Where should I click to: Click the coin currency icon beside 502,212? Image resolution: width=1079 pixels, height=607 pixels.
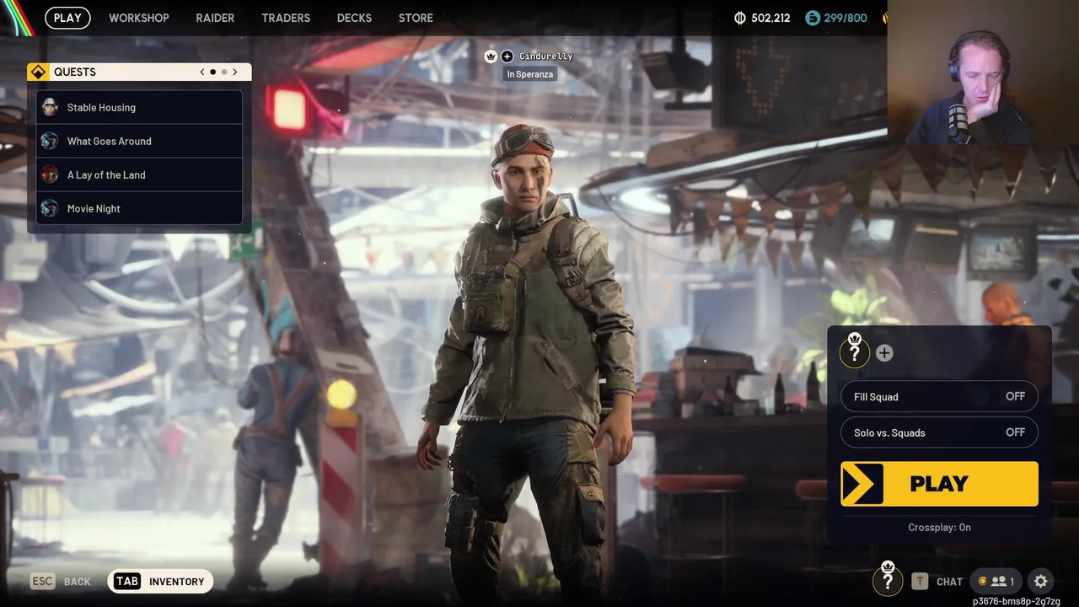[x=740, y=18]
